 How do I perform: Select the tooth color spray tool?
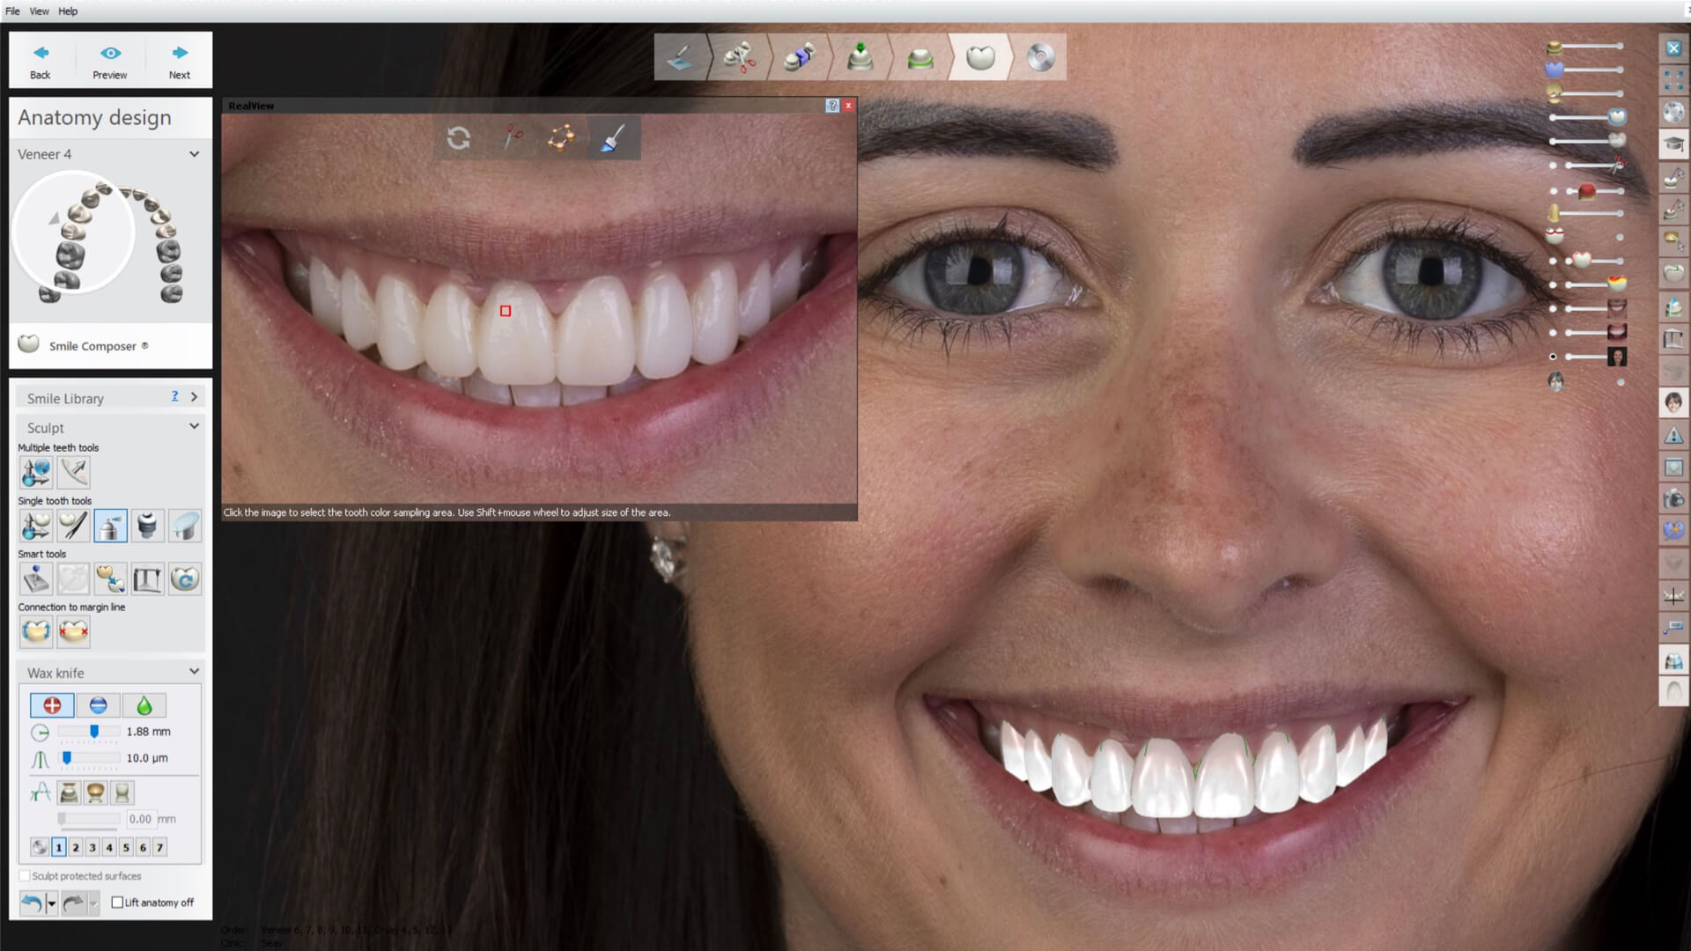[x=110, y=526]
